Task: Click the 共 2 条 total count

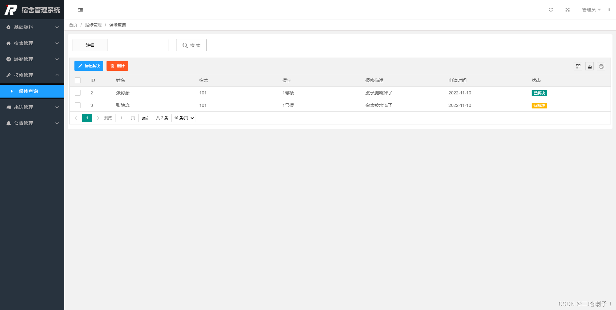Action: point(162,118)
